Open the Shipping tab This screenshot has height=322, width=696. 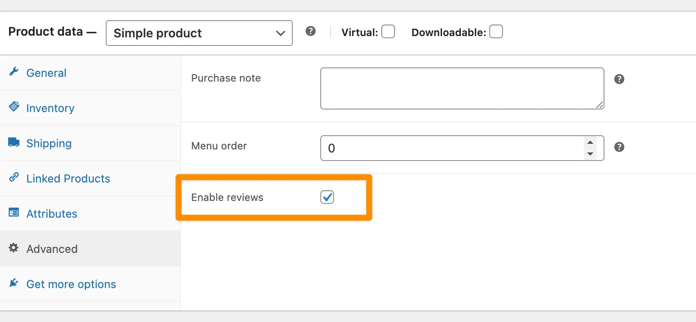click(x=90, y=143)
